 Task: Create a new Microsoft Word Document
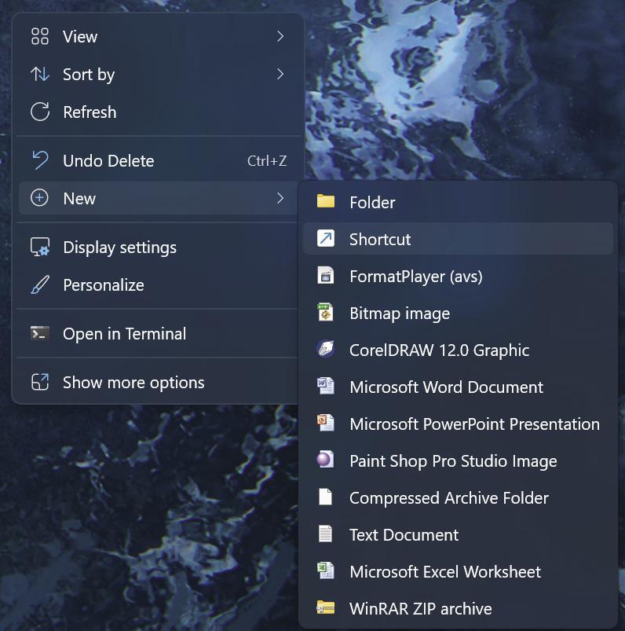tap(458, 387)
